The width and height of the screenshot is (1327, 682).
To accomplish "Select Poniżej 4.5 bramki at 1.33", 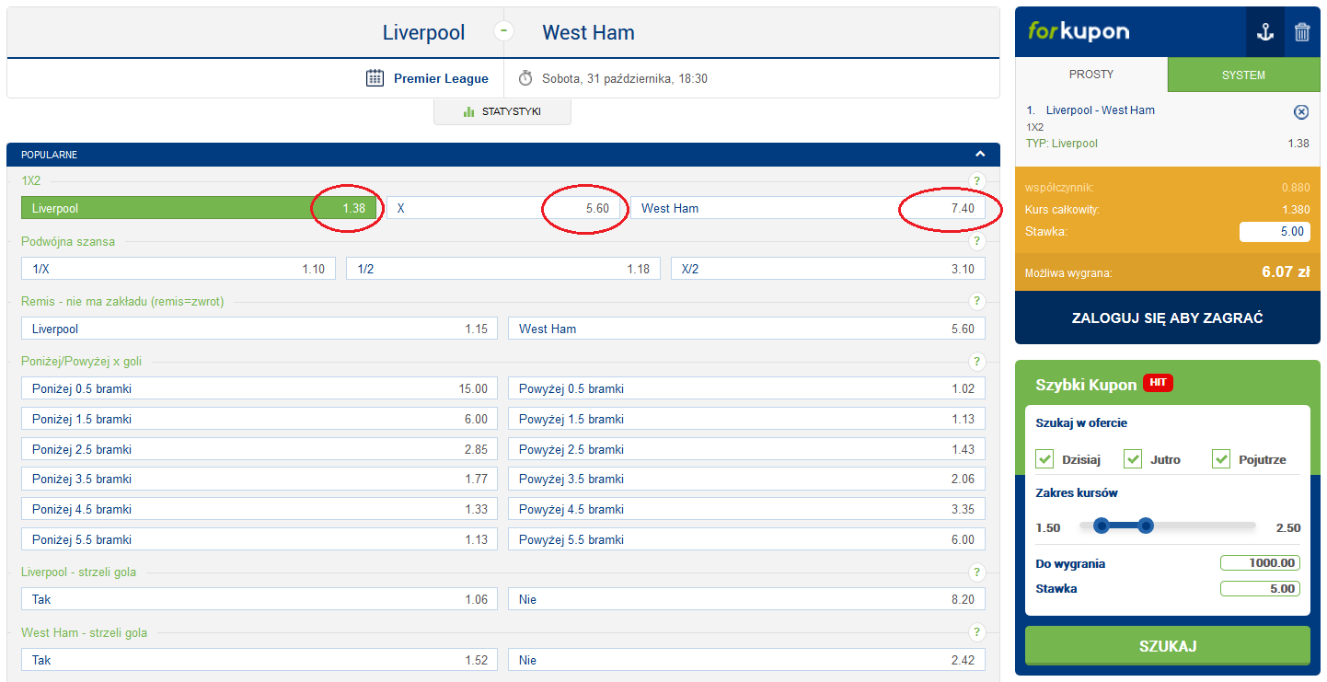I will click(260, 509).
